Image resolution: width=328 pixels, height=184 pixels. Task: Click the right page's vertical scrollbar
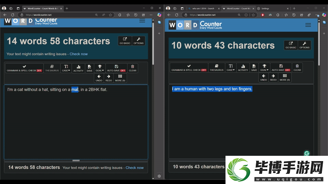click(x=319, y=44)
